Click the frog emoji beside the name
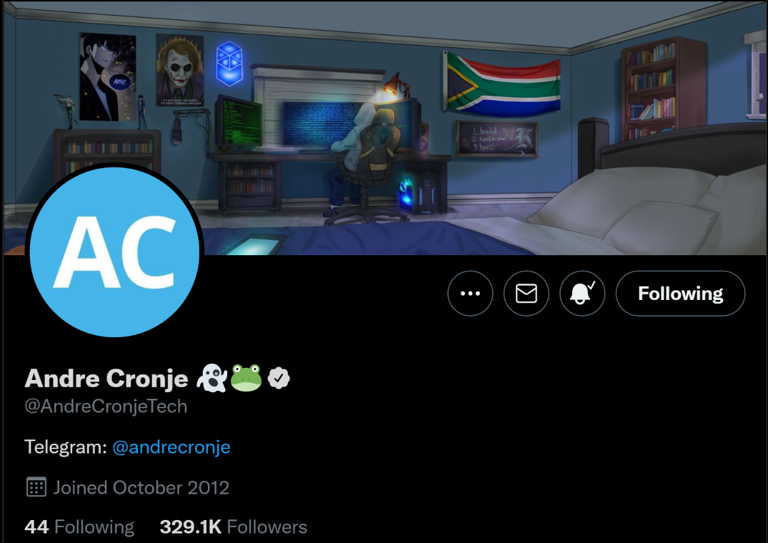 point(246,378)
